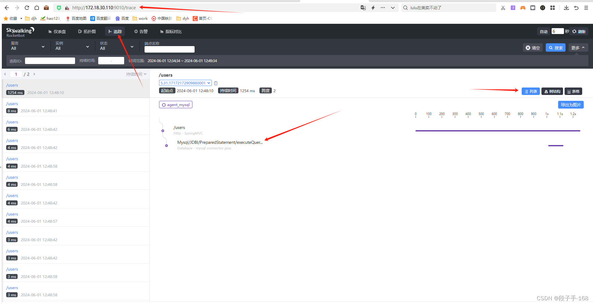Open browser home page icon

tap(37, 8)
